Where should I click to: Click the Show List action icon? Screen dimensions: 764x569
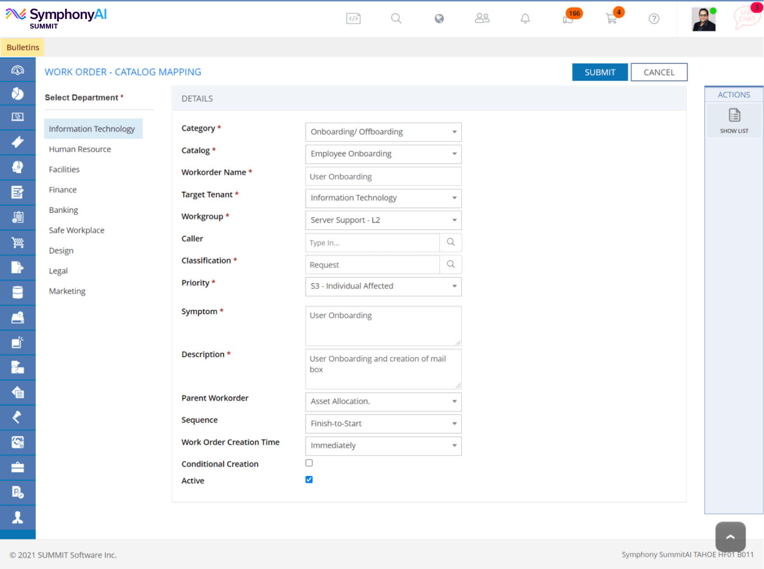pos(734,120)
